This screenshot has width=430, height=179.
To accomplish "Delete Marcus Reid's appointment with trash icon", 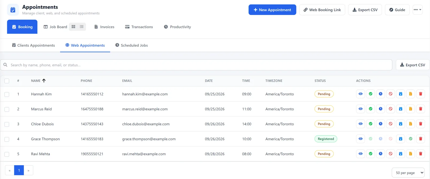I will [x=421, y=109].
